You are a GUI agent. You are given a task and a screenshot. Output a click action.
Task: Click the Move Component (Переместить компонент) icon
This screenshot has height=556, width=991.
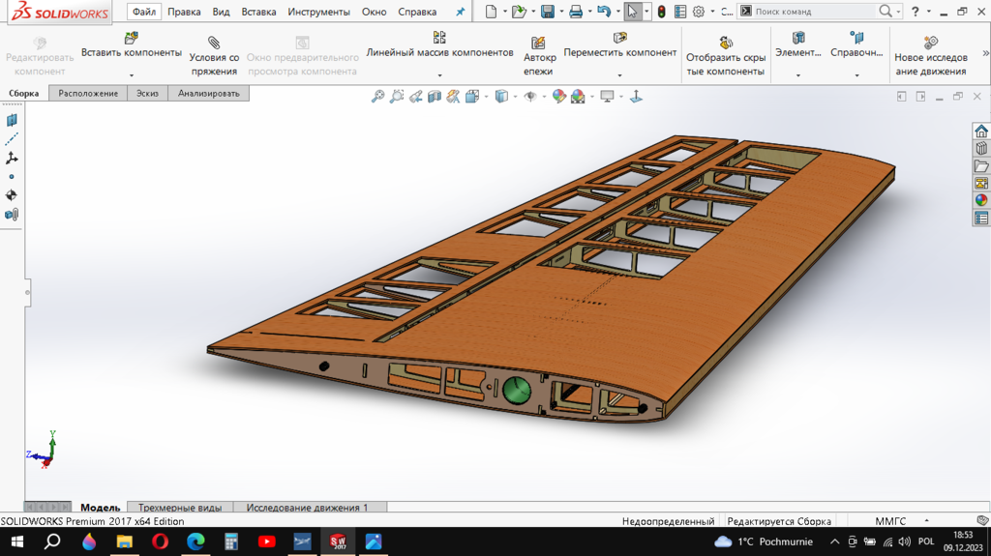point(620,38)
